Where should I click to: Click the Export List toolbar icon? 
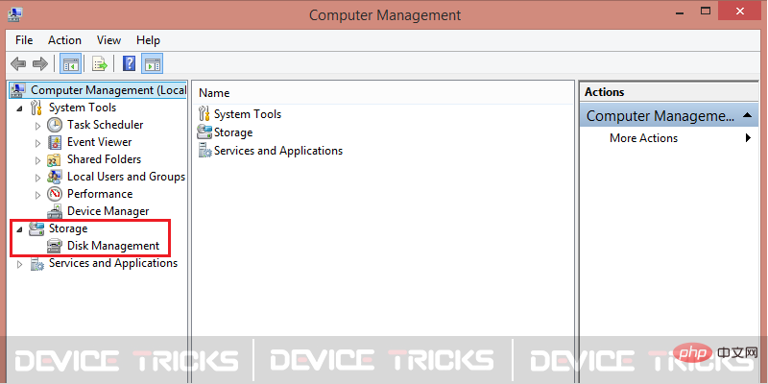click(100, 63)
